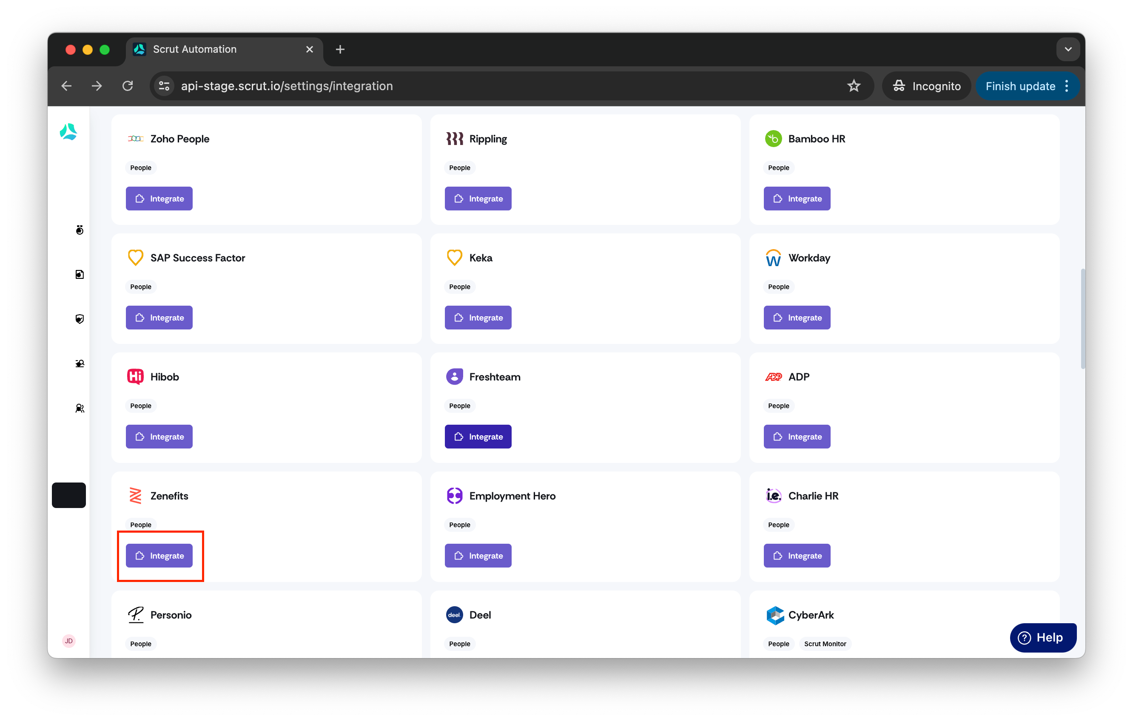The height and width of the screenshot is (721, 1133).
Task: Click the Employment Hero card title
Action: (x=512, y=496)
